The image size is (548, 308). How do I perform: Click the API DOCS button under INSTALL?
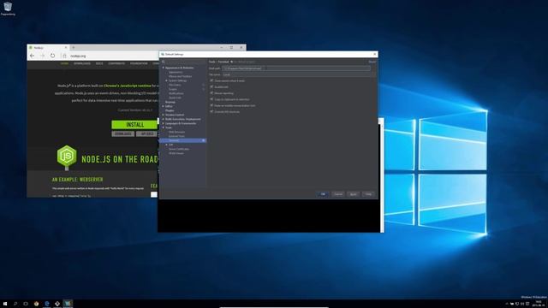click(147, 133)
